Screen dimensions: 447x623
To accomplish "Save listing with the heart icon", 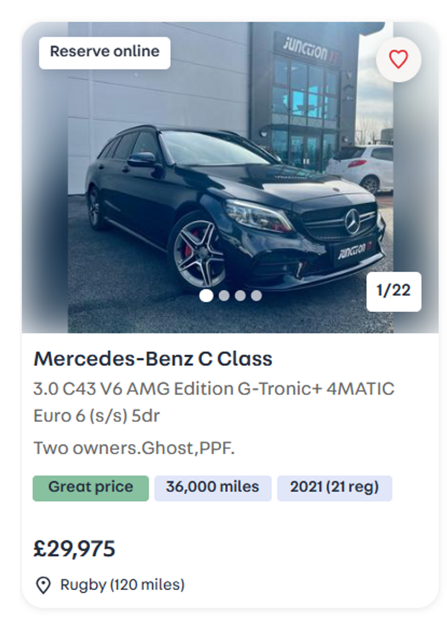I will coord(399,60).
